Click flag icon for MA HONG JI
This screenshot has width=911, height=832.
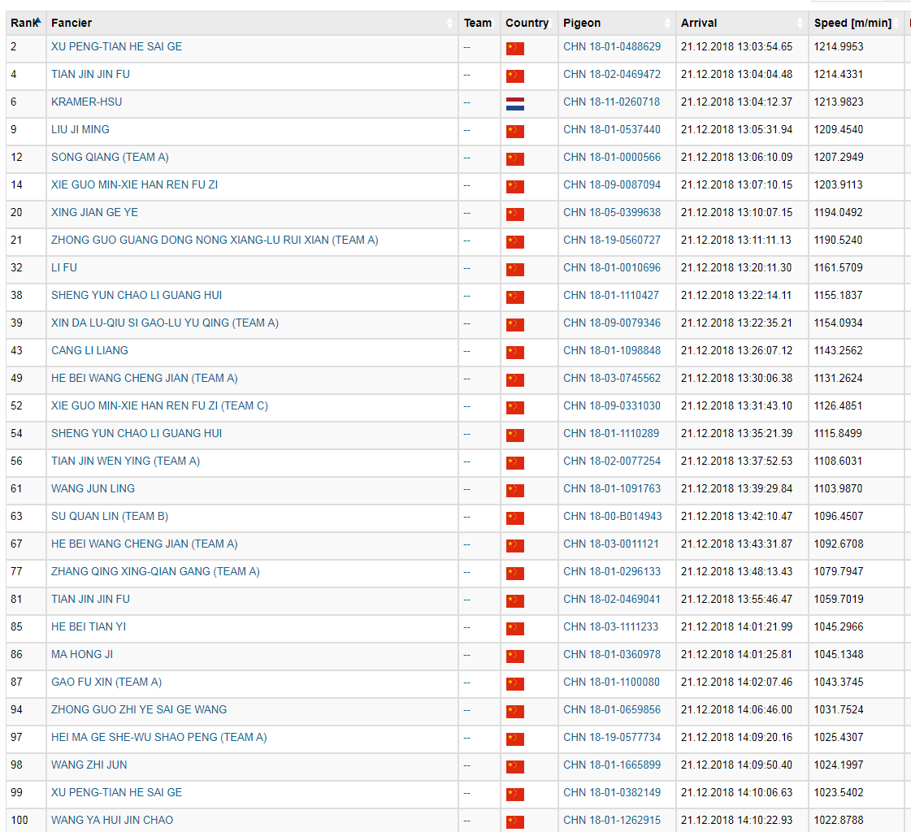click(x=514, y=656)
